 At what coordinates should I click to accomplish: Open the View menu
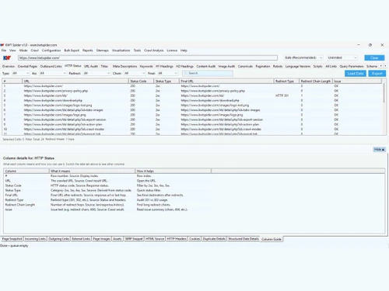click(x=12, y=50)
